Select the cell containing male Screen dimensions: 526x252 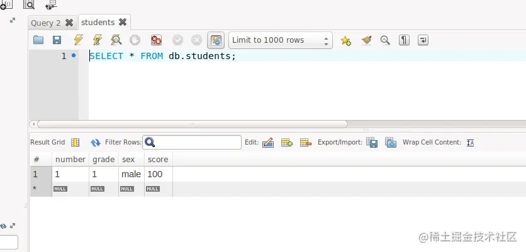click(x=131, y=174)
